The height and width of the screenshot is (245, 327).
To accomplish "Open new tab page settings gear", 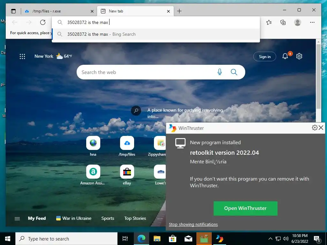I will click(299, 56).
